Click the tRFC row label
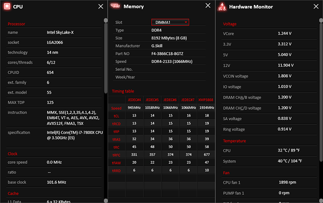Screen dimensions: 323x203 point(116,155)
